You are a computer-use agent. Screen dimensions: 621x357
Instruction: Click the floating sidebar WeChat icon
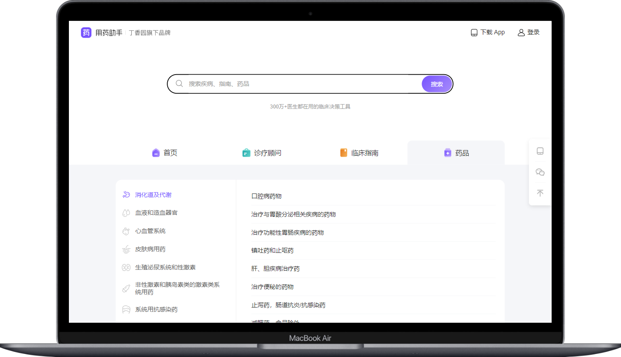tap(540, 172)
